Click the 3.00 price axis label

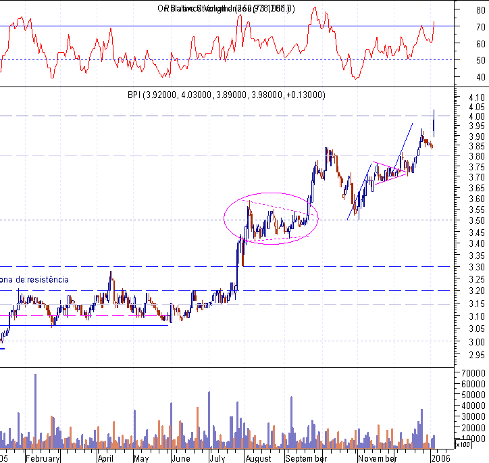[477, 342]
